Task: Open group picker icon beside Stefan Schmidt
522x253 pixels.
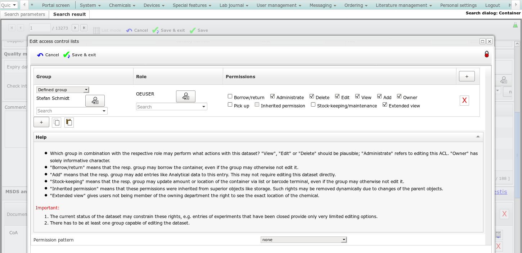Action: 95,101
